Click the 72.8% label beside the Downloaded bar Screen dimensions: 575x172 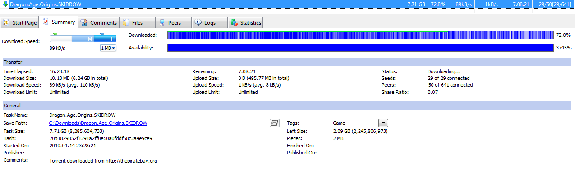[x=563, y=35]
